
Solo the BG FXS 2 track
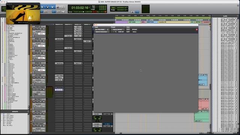40,114
